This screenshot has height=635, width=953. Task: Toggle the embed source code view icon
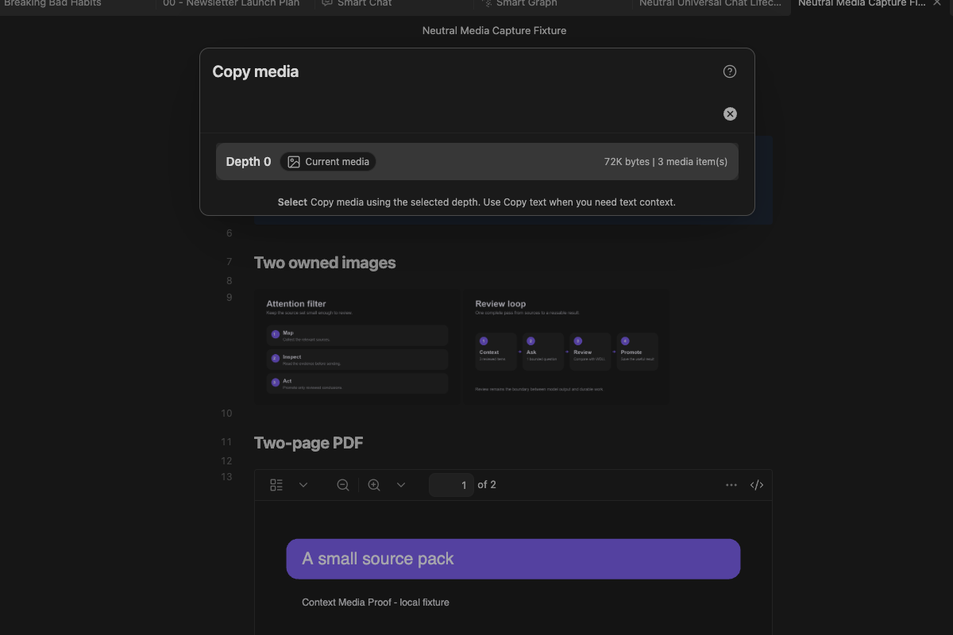(757, 485)
